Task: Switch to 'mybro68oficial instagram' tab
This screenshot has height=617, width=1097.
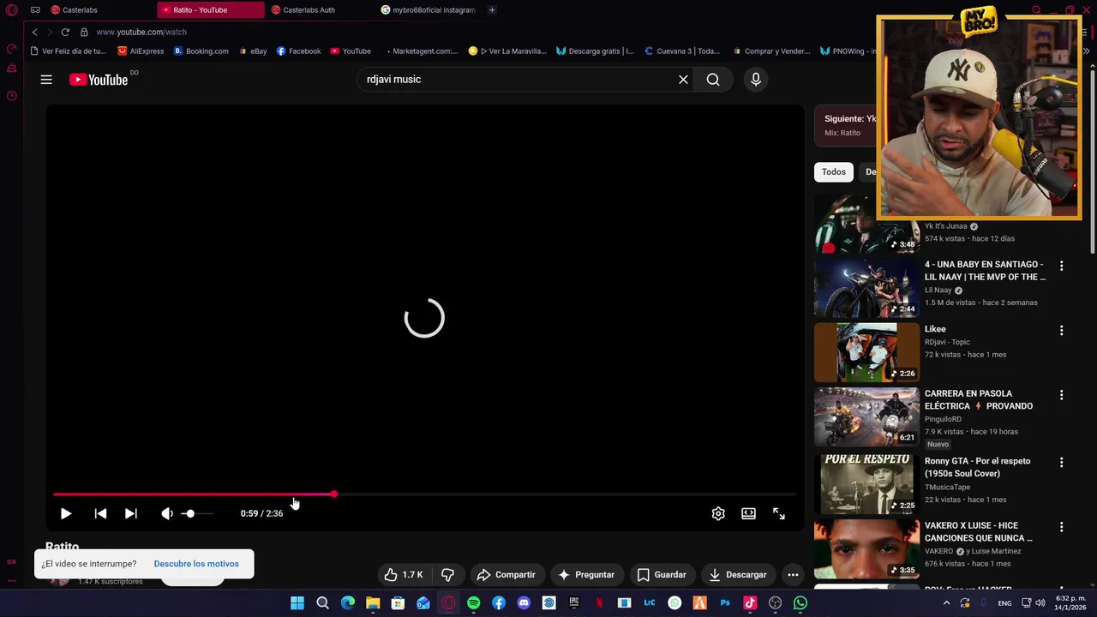Action: tap(429, 10)
